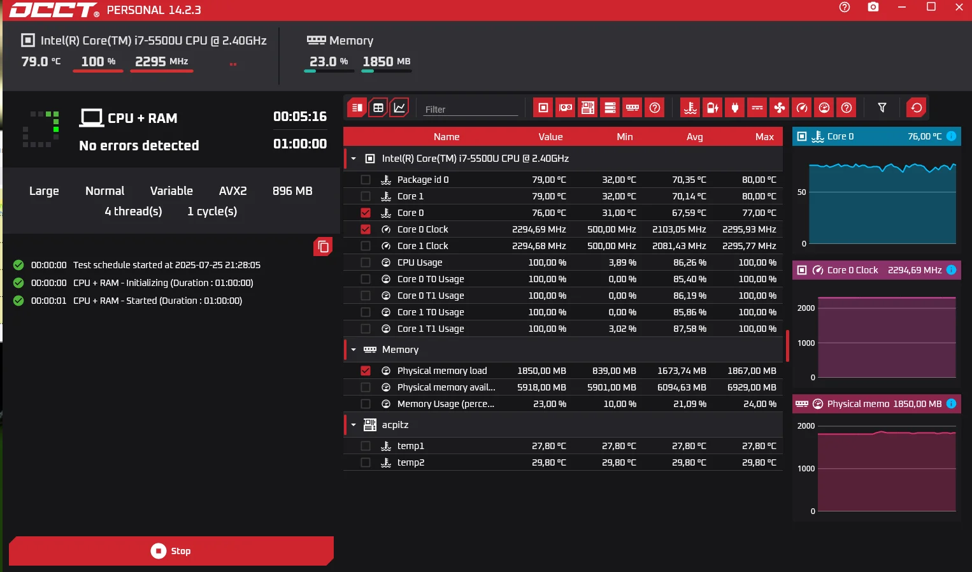This screenshot has height=572, width=972.
Task: Enable the Core 1 Clock checkbox
Action: pos(366,246)
